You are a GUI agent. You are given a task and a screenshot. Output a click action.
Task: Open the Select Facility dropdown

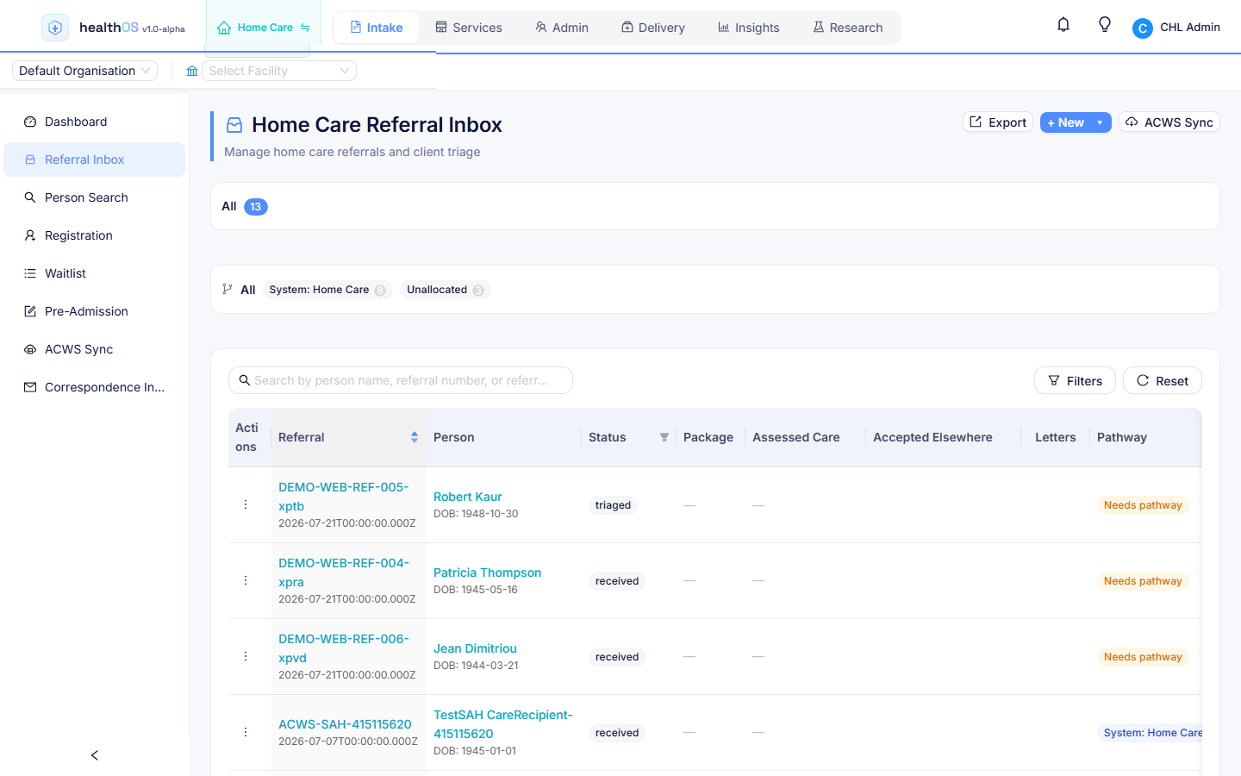(x=279, y=71)
